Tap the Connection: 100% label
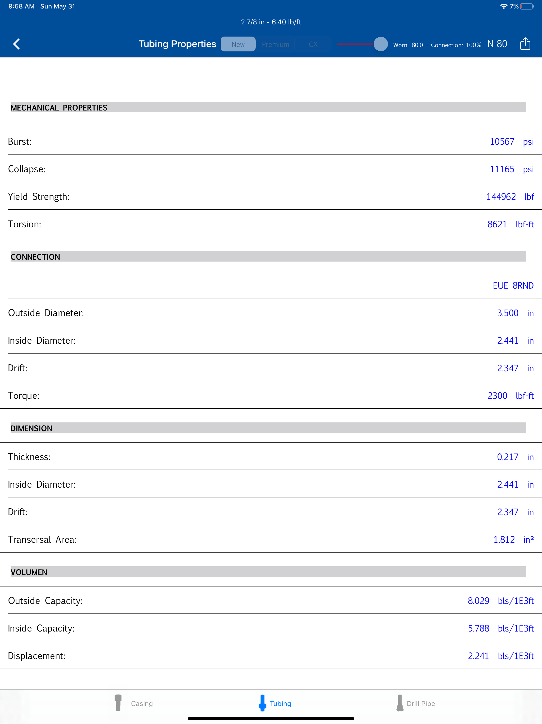Screen dimensions: 542x724 pos(456,45)
